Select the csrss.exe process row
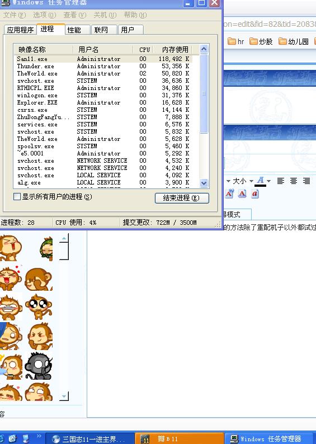Viewport: 316px width, 444px height. tap(103, 110)
